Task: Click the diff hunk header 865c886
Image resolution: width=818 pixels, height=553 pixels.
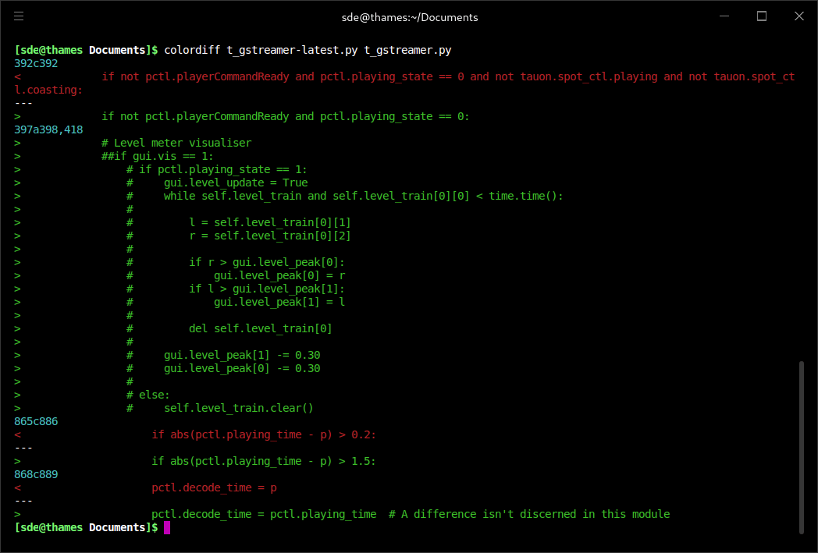Action: click(36, 421)
